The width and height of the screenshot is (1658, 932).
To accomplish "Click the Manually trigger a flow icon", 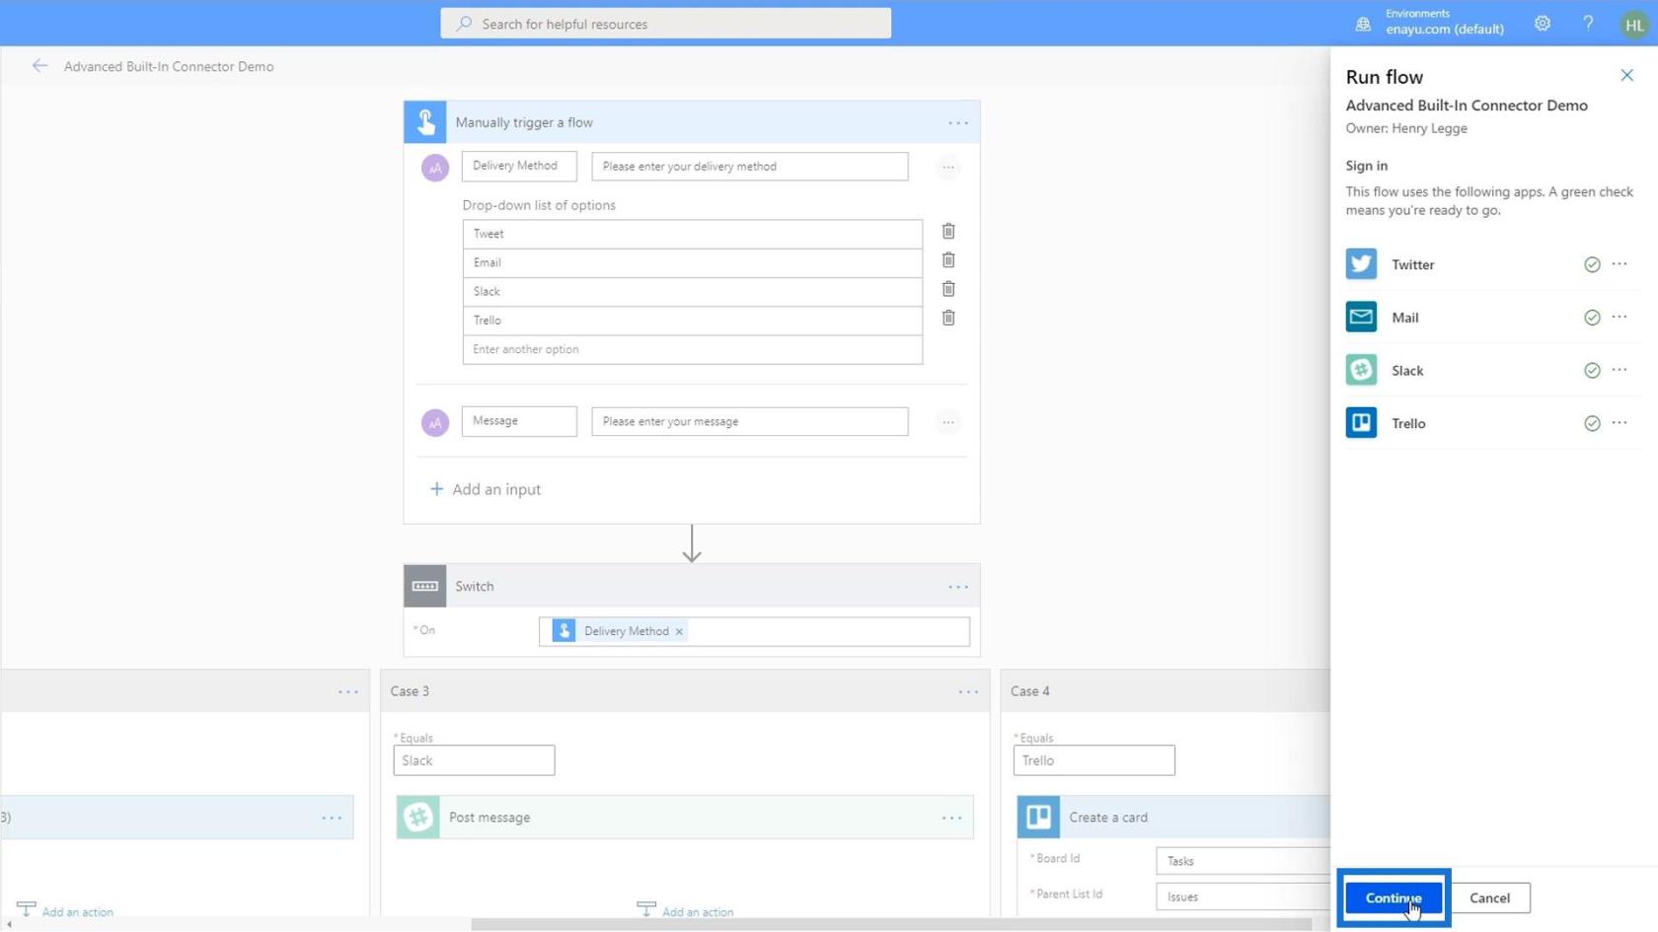I will click(x=425, y=122).
